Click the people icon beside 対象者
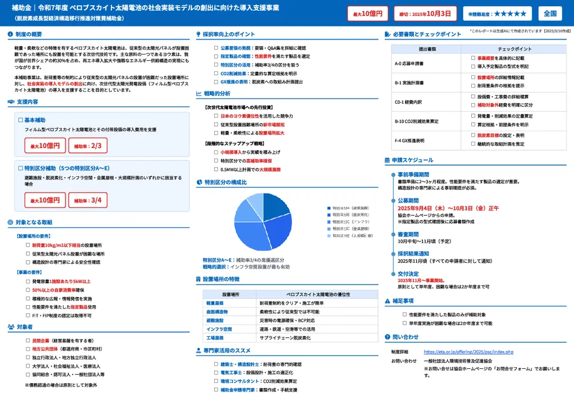574x405 pixels. tap(11, 327)
